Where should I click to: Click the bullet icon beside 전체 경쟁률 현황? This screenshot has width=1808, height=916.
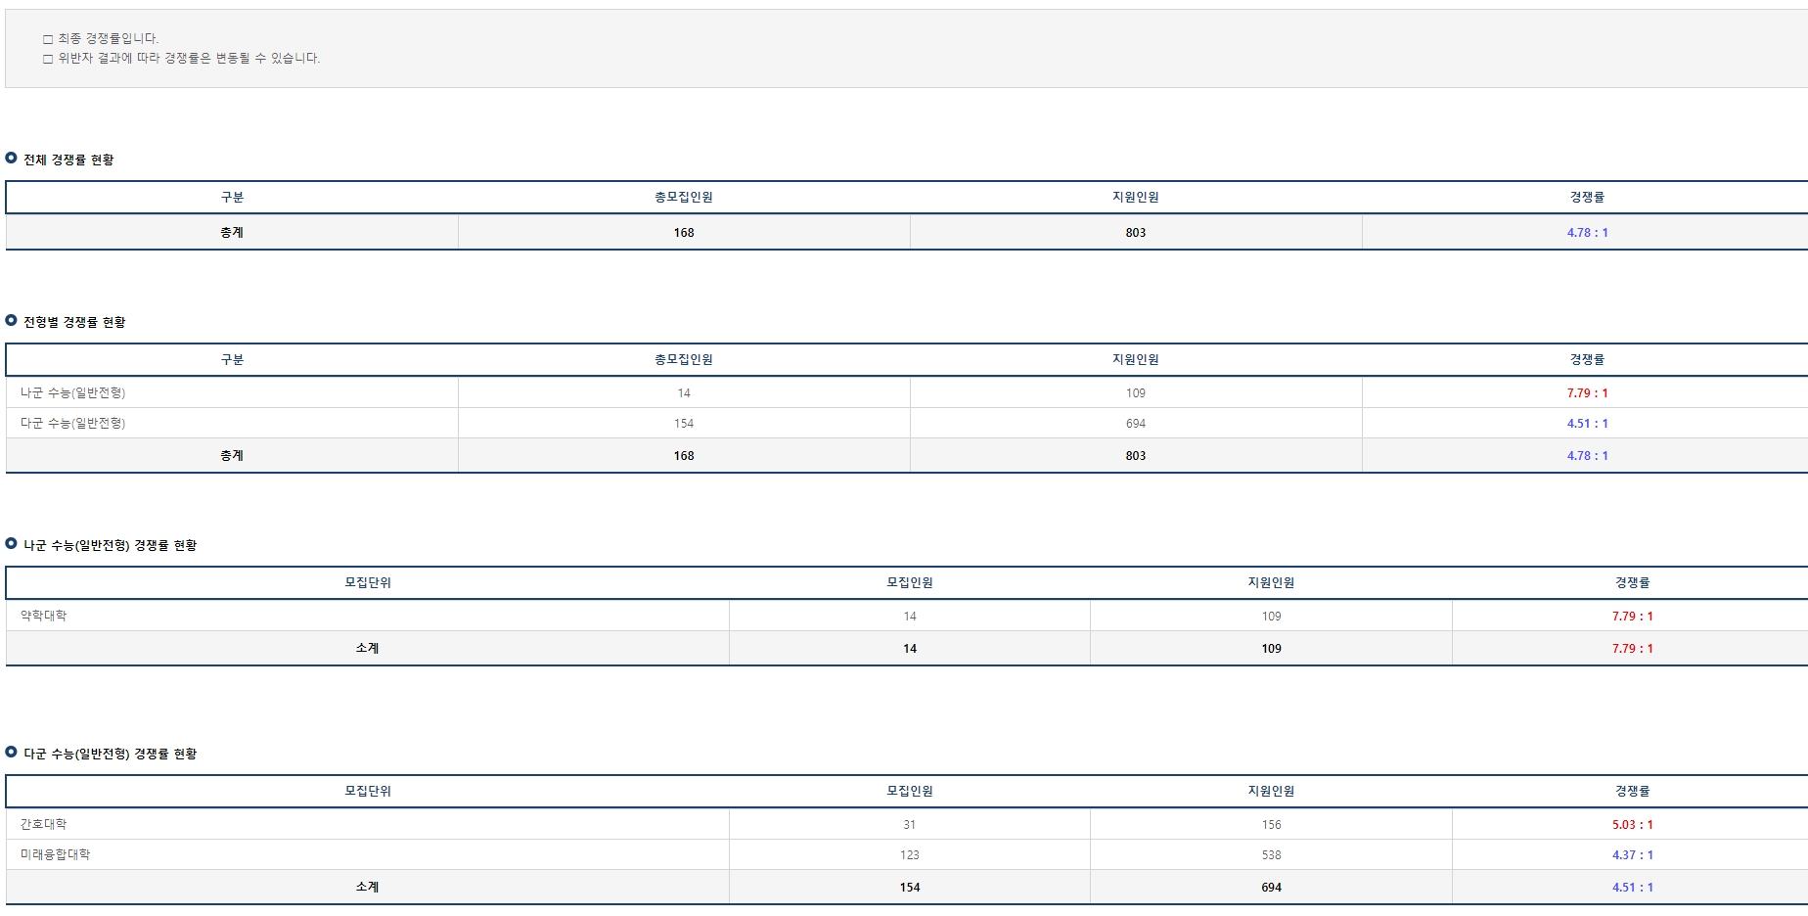click(12, 159)
